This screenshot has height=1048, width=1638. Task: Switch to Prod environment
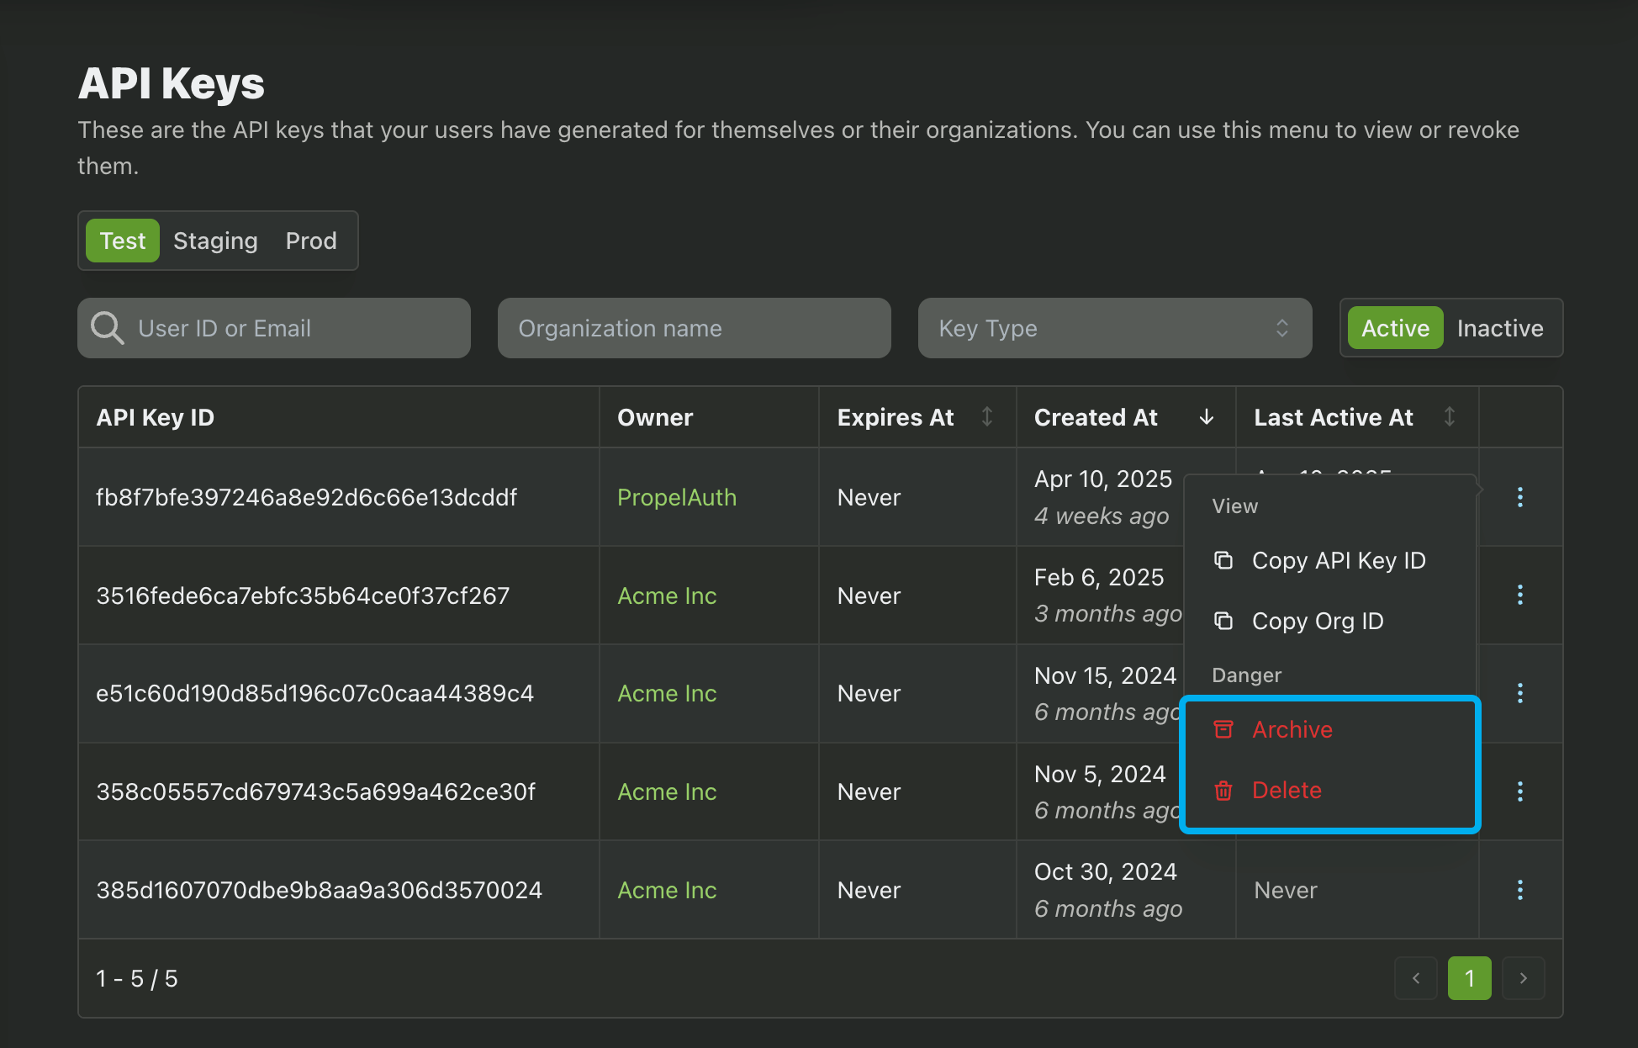tap(311, 241)
